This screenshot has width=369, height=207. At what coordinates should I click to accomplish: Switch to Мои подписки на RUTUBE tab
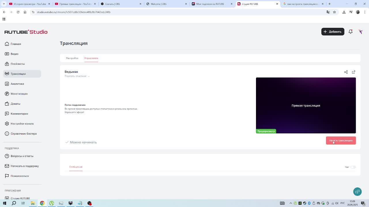(212, 4)
